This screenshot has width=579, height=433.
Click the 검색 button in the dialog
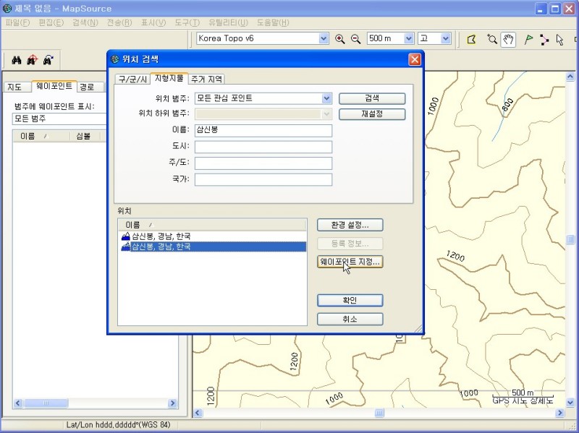click(372, 98)
